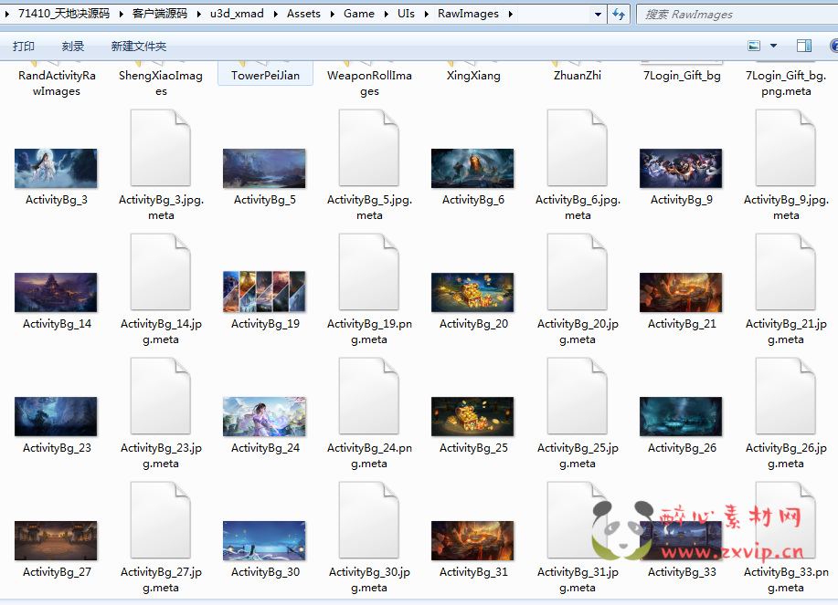838x605 pixels.
Task: Expand the arrow after Assets in the path
Action: tap(332, 14)
